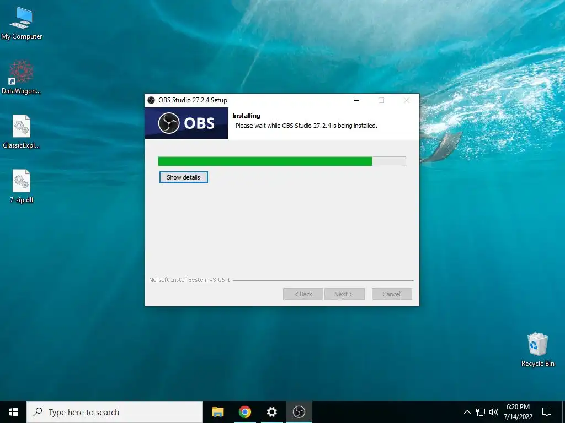The width and height of the screenshot is (565, 423).
Task: Click the Installing heading text
Action: [x=247, y=116]
